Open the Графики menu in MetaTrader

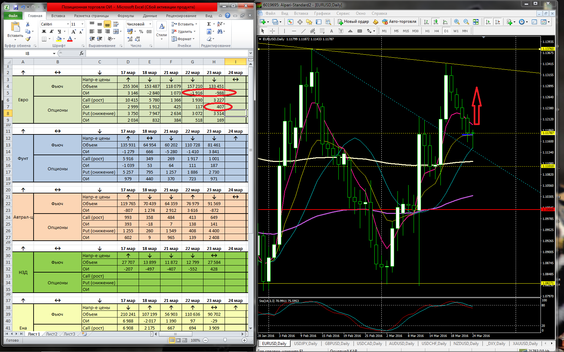coord(322,13)
